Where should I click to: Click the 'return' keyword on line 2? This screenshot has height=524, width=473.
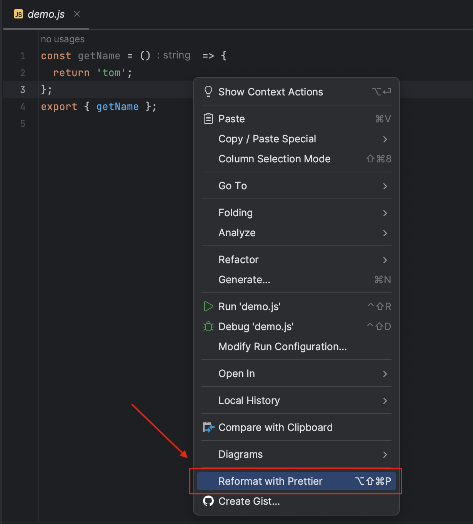[71, 73]
